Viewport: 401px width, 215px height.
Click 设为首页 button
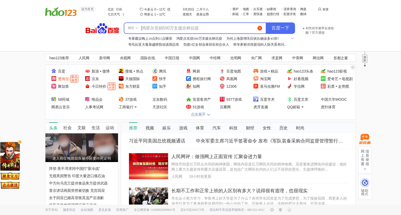tap(87, 9)
